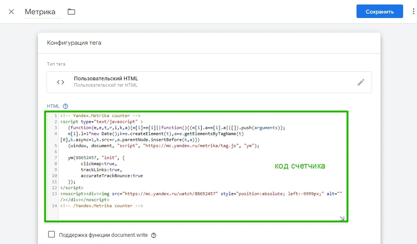Click the accurateTrackBounce:true code line

pyautogui.click(x=112, y=176)
